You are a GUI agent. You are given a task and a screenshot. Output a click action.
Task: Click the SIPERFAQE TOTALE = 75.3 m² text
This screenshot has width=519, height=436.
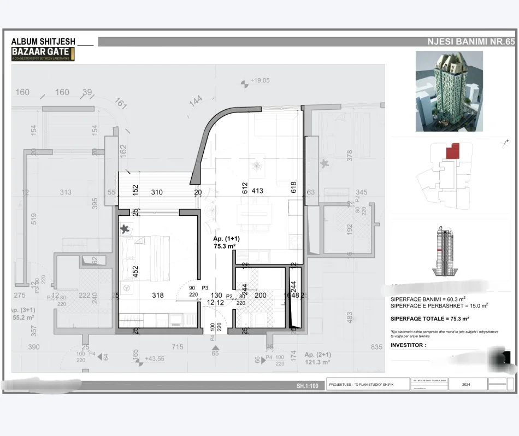click(430, 318)
